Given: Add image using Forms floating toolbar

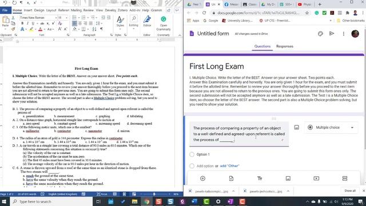Looking at the screenshot, I should pyautogui.click(x=288, y=179).
